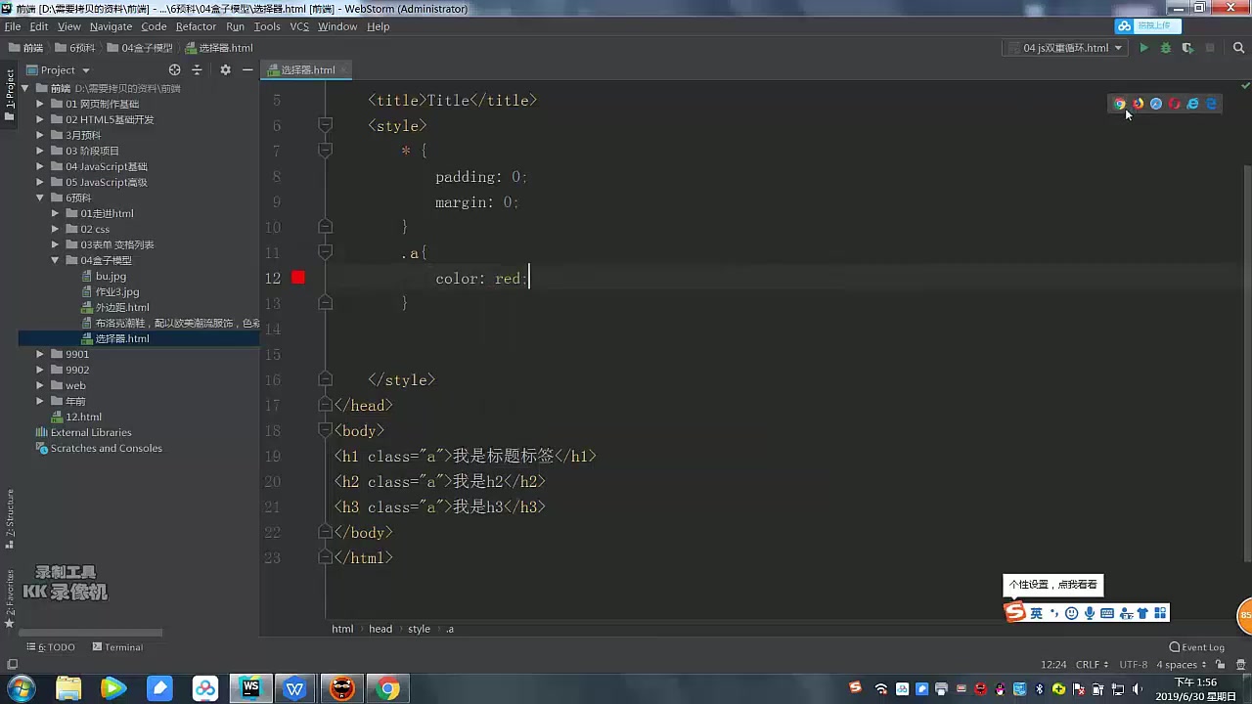Open file preview in Firefox browser
Image resolution: width=1252 pixels, height=704 pixels.
[x=1139, y=104]
